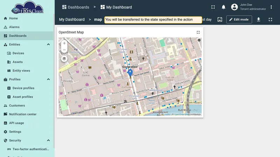Open API usage page
This screenshot has width=280, height=157.
(x=27, y=123)
